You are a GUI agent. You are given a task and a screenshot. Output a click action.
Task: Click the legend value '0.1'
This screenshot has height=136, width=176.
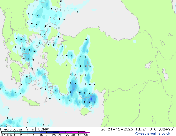[3, 135]
